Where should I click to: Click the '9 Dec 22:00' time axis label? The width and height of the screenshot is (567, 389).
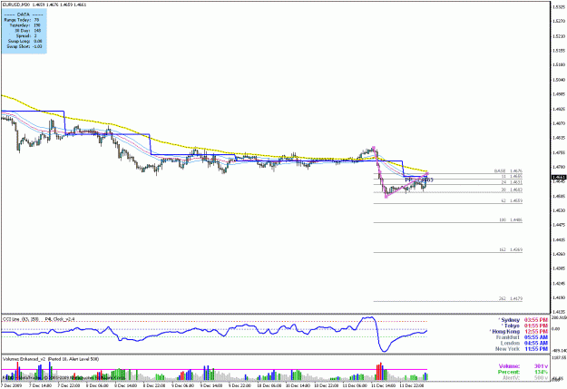(x=240, y=385)
